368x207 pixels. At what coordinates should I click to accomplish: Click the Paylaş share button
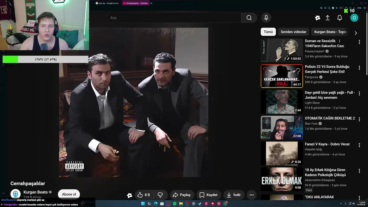(182, 195)
